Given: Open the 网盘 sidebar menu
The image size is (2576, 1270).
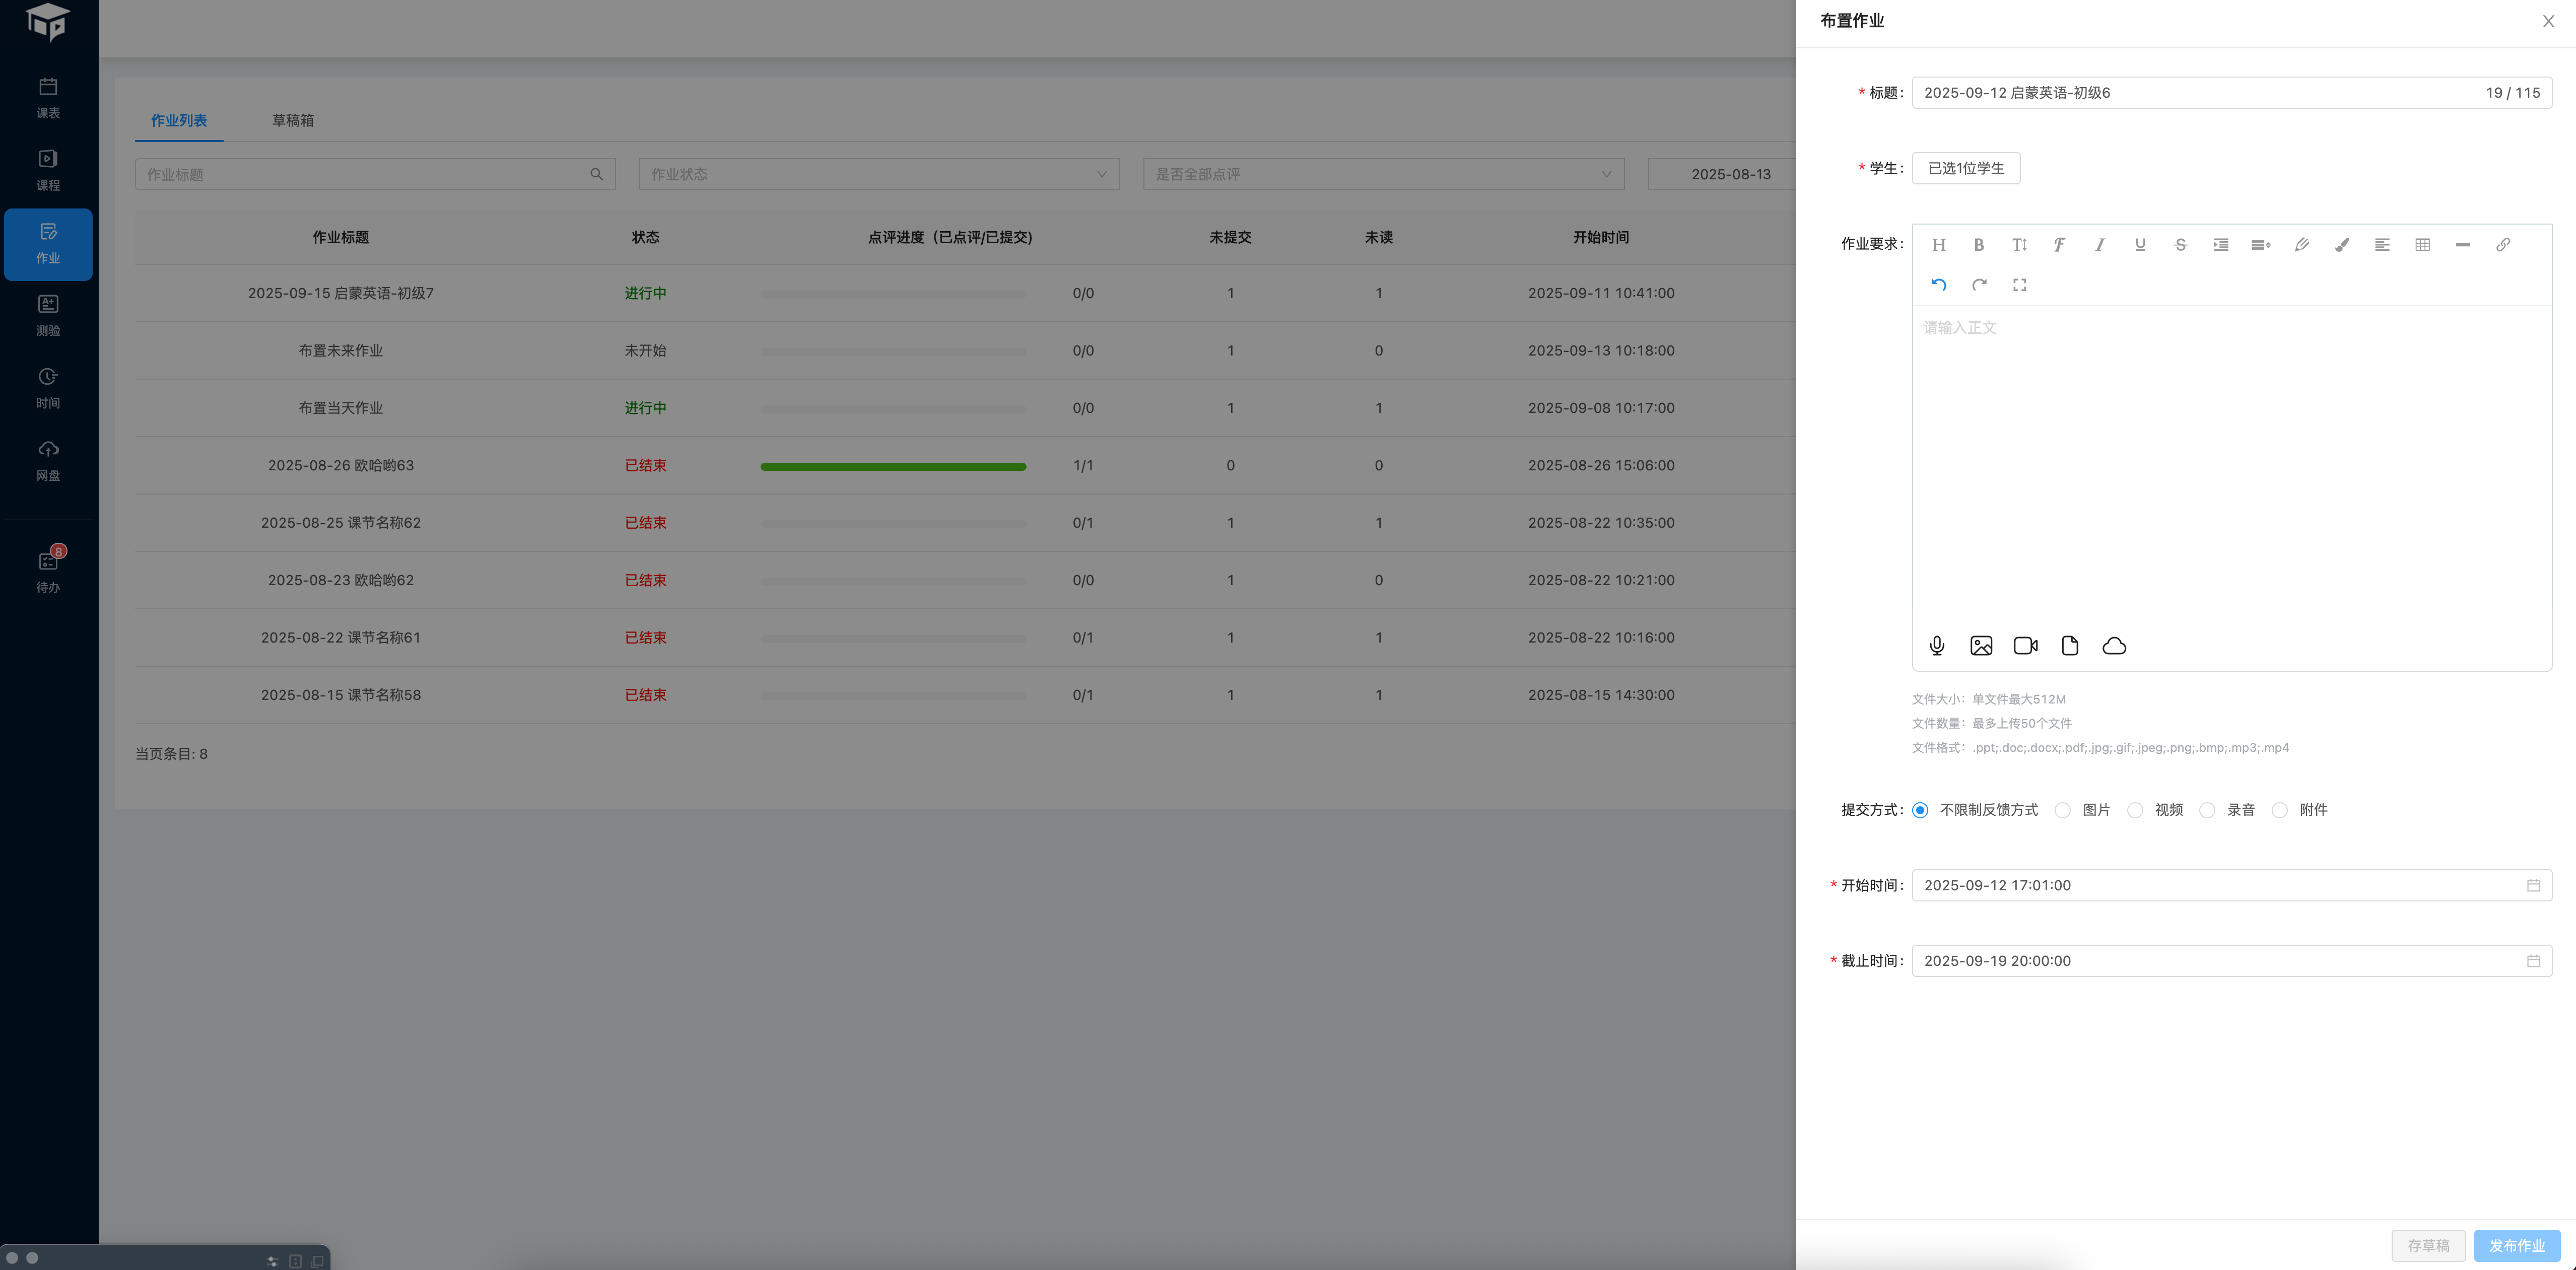Looking at the screenshot, I should (x=48, y=460).
